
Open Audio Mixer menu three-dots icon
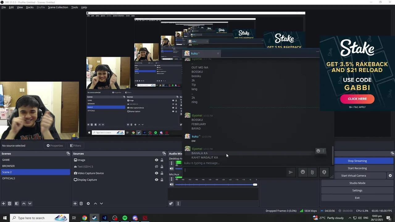[x=178, y=203]
